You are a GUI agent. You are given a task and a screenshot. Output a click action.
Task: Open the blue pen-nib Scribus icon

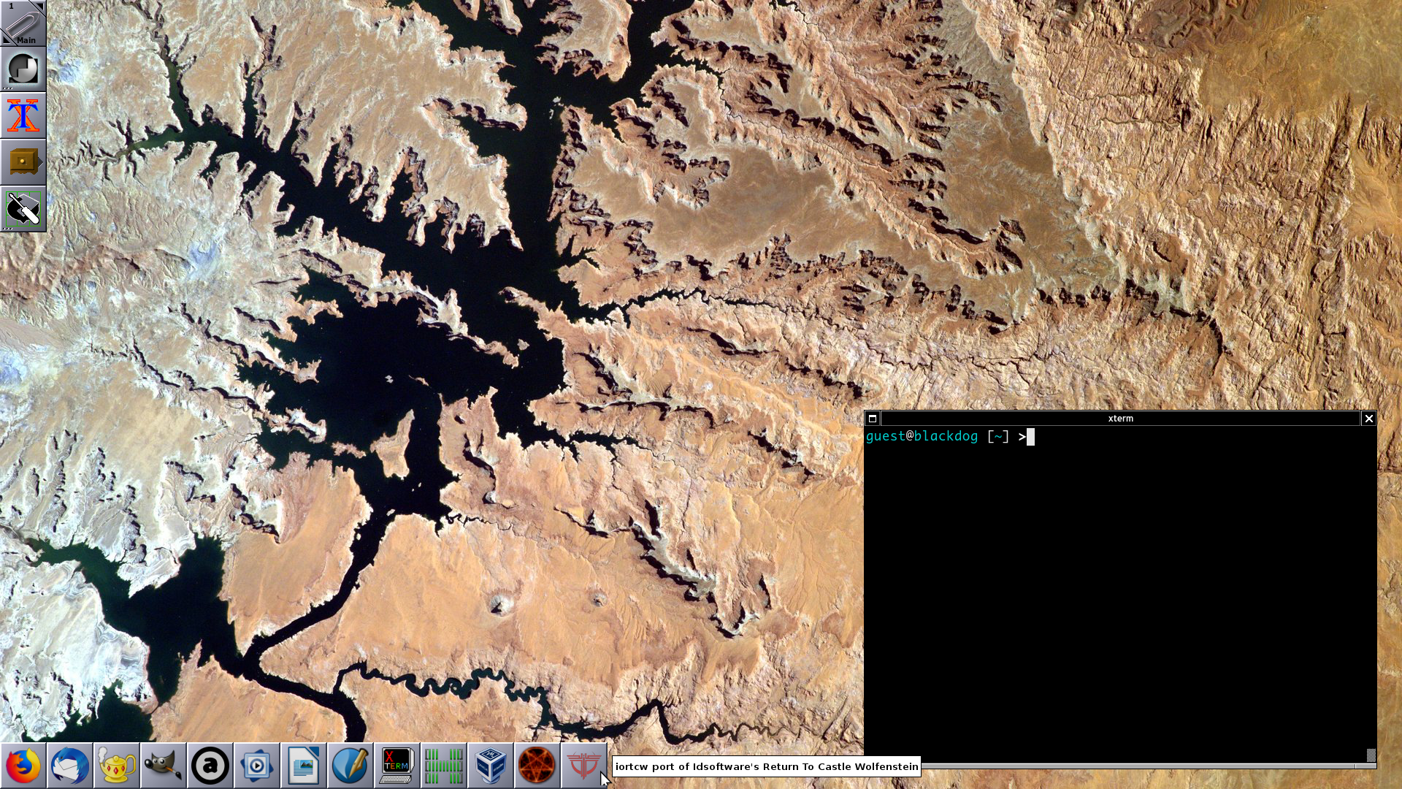click(350, 766)
